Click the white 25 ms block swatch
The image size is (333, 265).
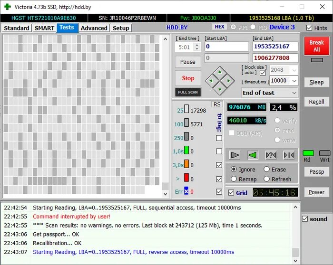[x=186, y=109]
